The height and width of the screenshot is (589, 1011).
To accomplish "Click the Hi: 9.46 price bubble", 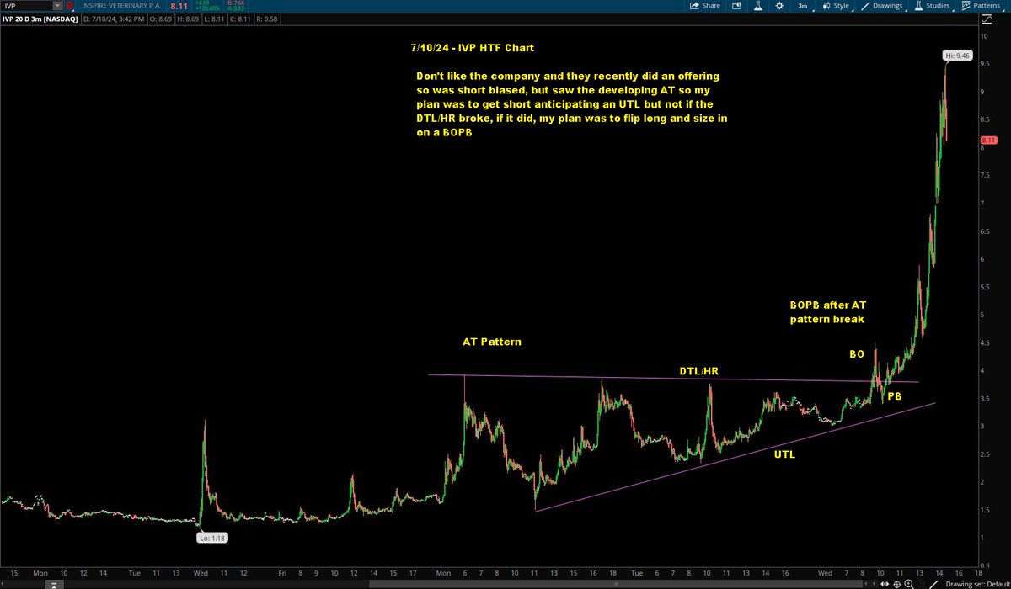I will click(x=957, y=56).
